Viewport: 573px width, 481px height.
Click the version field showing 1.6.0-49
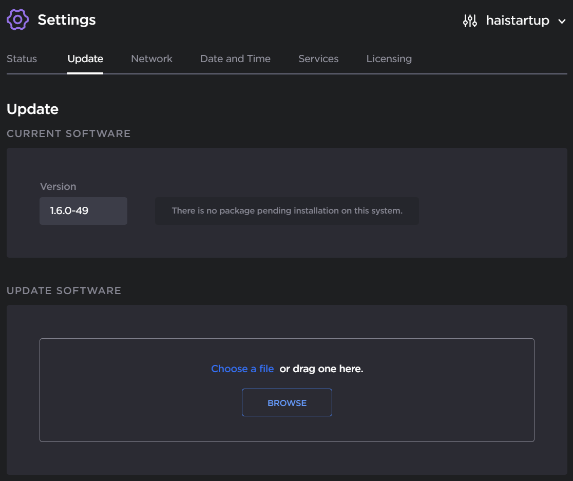click(83, 210)
